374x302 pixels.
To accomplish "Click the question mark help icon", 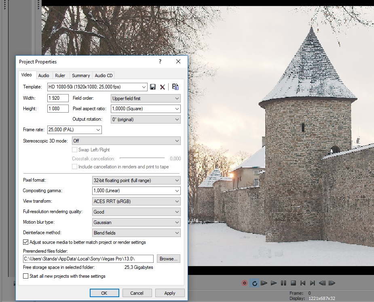I will [x=160, y=62].
